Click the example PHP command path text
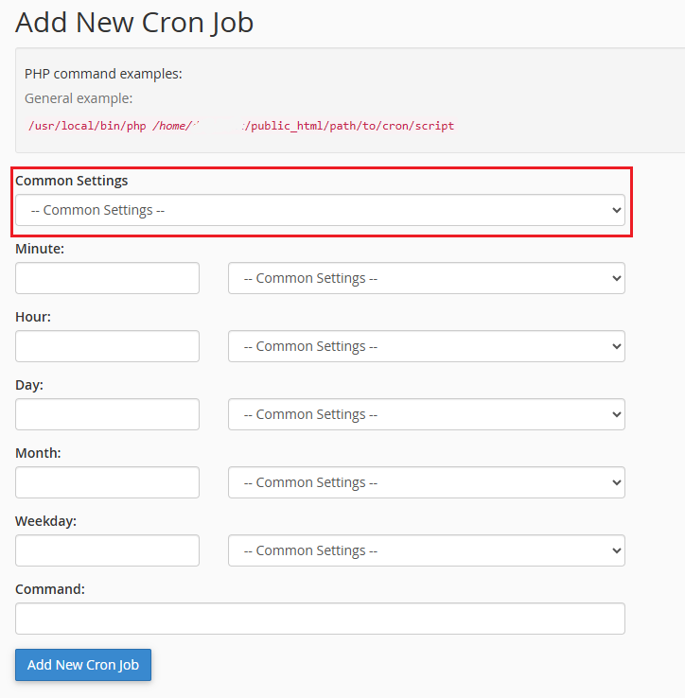Image resolution: width=685 pixels, height=698 pixels. click(241, 126)
